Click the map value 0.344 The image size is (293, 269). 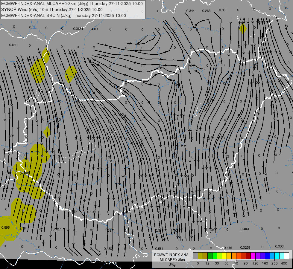pos(190,11)
